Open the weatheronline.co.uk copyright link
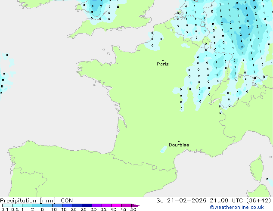273x211 pixels. [237, 207]
